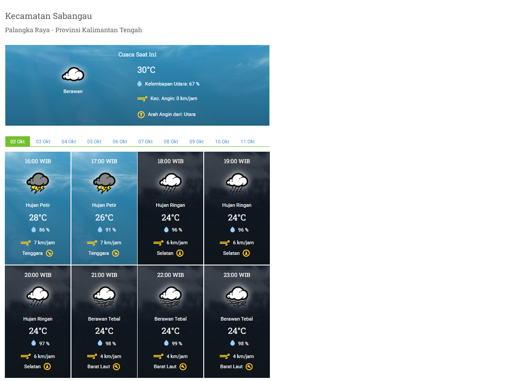Click the Kecamatan Sabangau heading

click(49, 16)
